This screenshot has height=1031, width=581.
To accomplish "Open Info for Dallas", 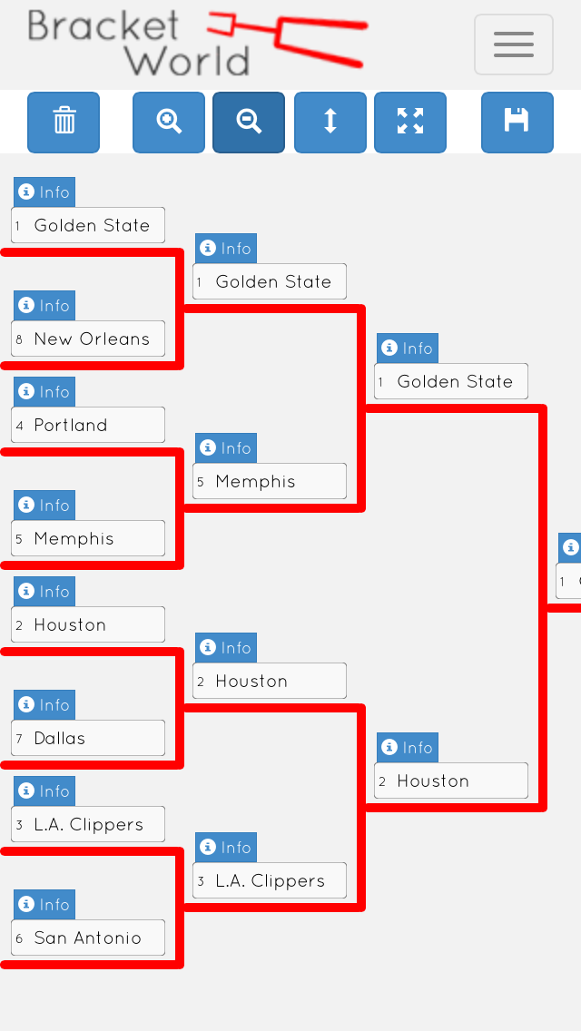I will [x=44, y=705].
